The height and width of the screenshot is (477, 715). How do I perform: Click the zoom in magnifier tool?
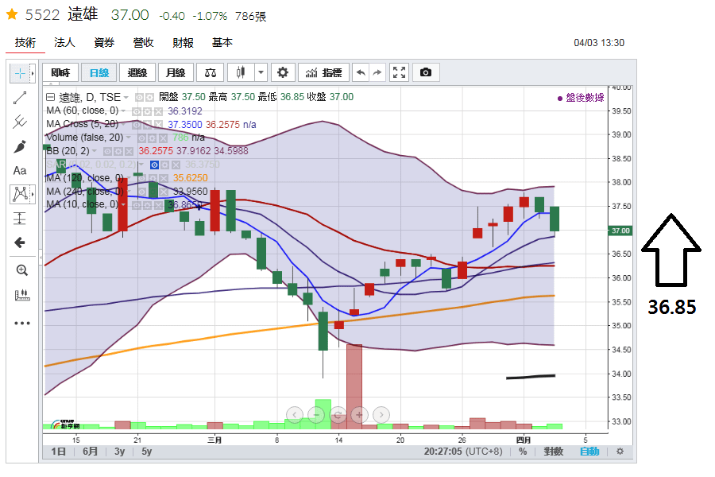21,270
